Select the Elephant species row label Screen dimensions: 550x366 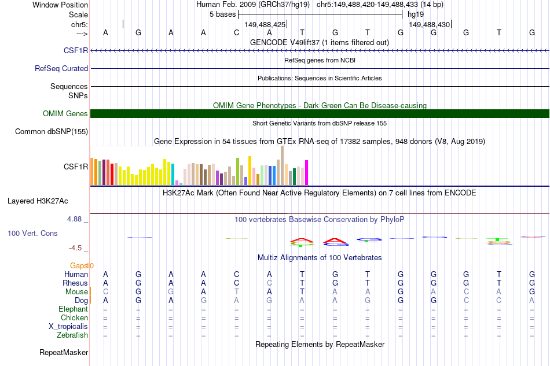73,309
